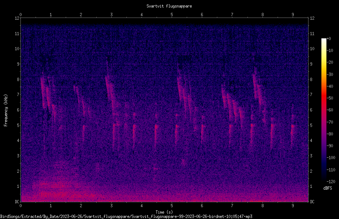Click 'DC' on the right frequency axis
Screen dimensions: 339x219
pos(312,202)
